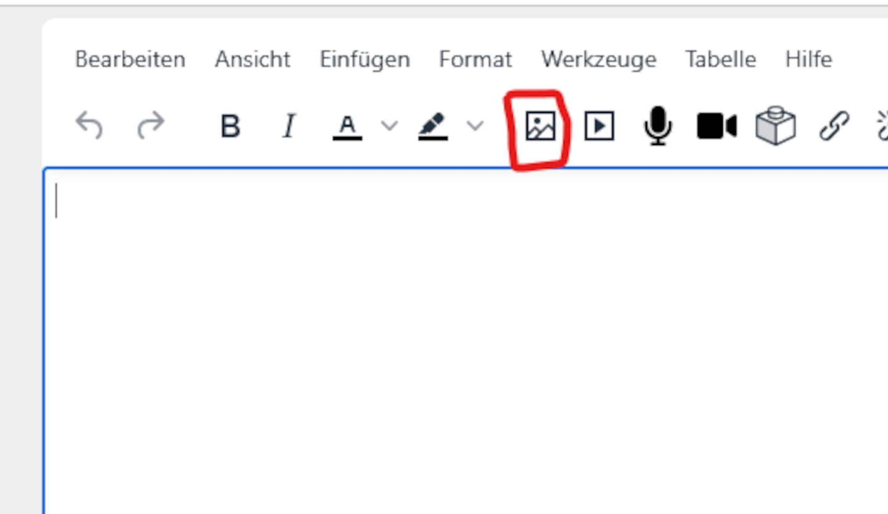
Task: Expand the text color dropdown arrow
Action: point(389,126)
